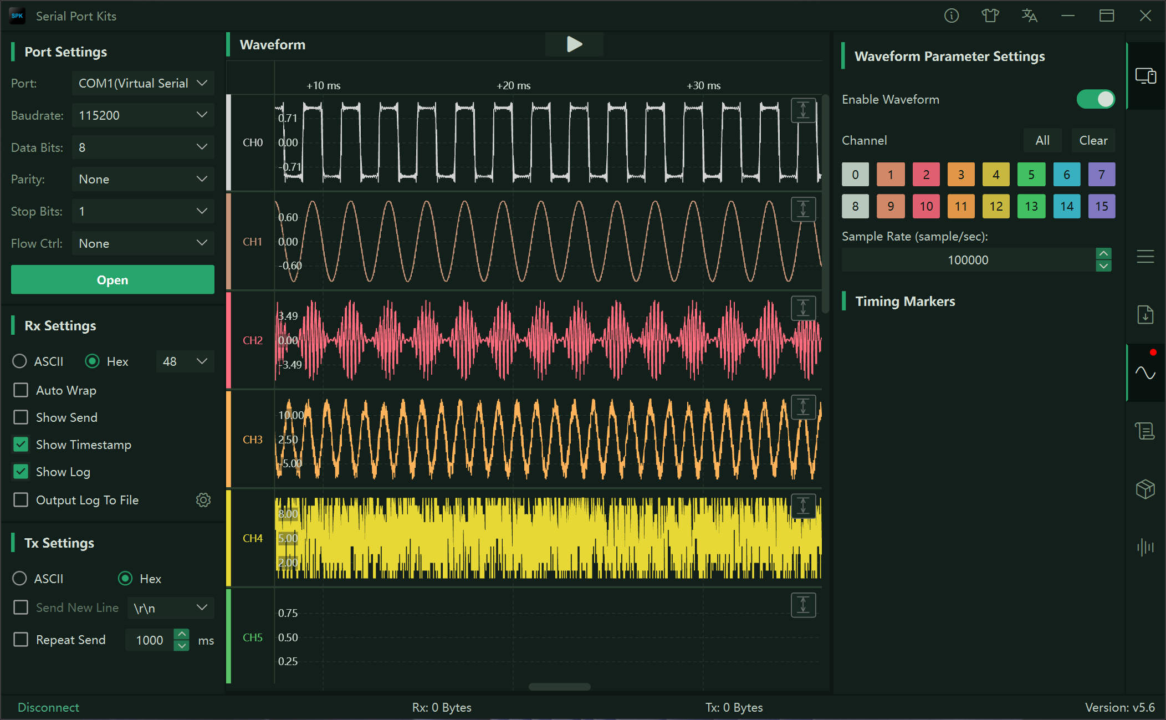Screen dimensions: 1166x720
Task: Select the waveform sine icon in sidebar
Action: click(1145, 373)
